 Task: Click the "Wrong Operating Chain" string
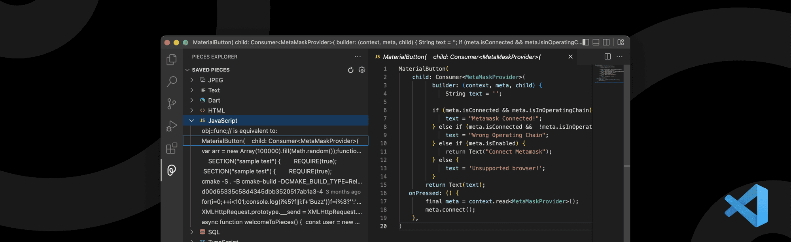(x=507, y=135)
